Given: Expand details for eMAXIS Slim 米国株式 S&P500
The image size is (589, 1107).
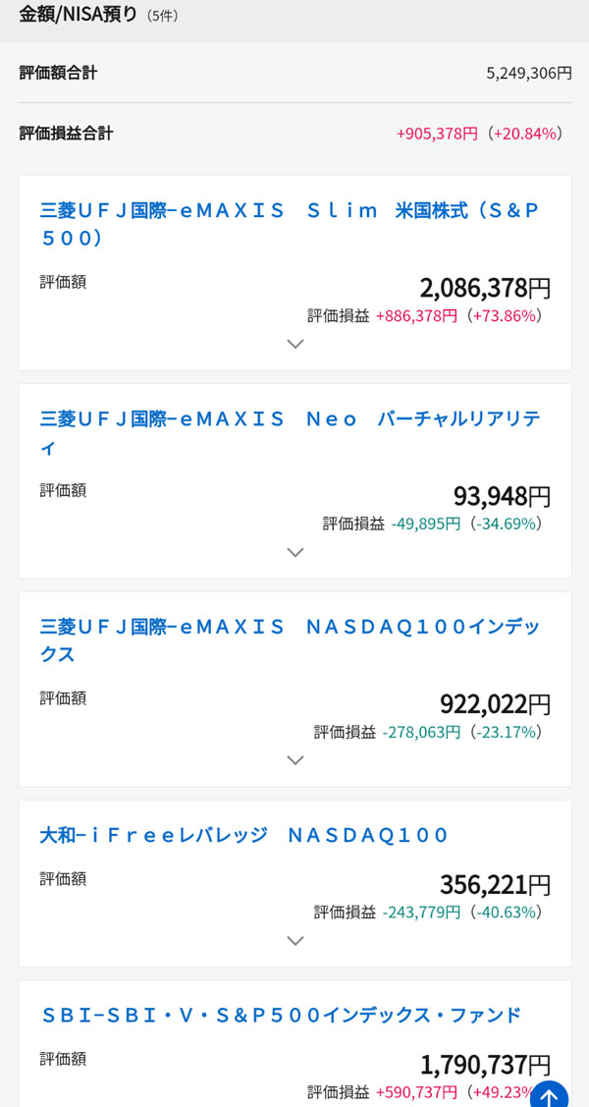Looking at the screenshot, I should tap(294, 344).
